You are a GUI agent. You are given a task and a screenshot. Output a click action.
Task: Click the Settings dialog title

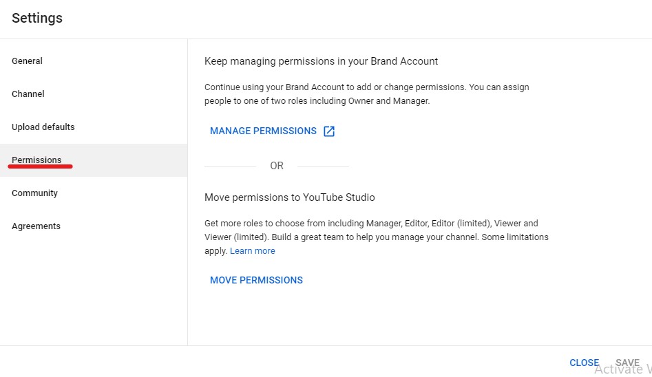[x=37, y=18]
